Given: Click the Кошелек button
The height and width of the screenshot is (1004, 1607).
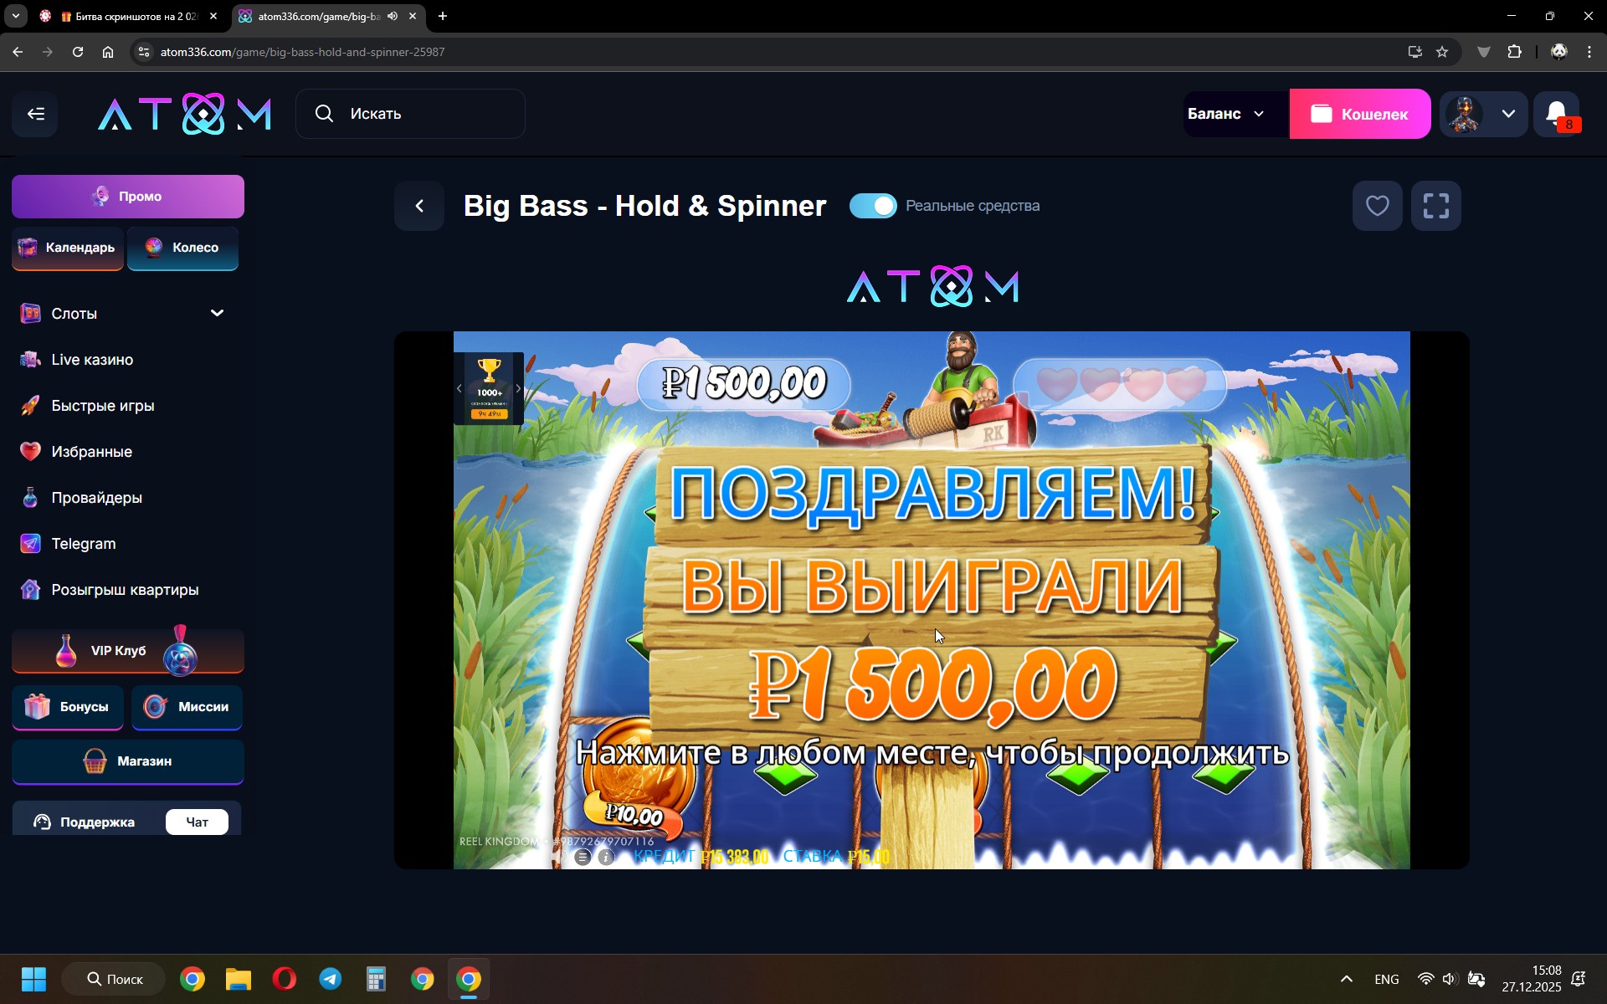Looking at the screenshot, I should click(1359, 114).
